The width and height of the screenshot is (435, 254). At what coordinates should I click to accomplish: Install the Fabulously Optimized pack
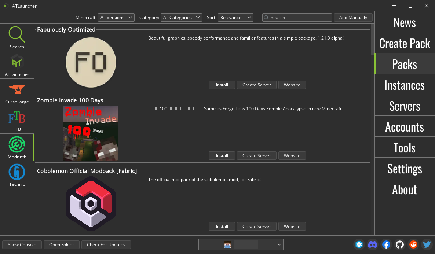tap(222, 85)
